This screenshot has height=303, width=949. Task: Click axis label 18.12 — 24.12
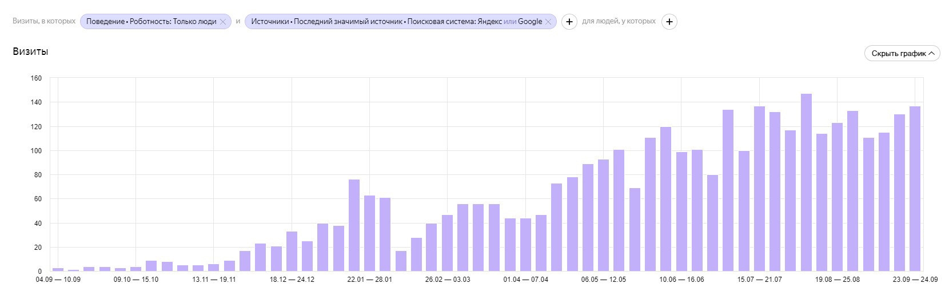[x=292, y=280]
